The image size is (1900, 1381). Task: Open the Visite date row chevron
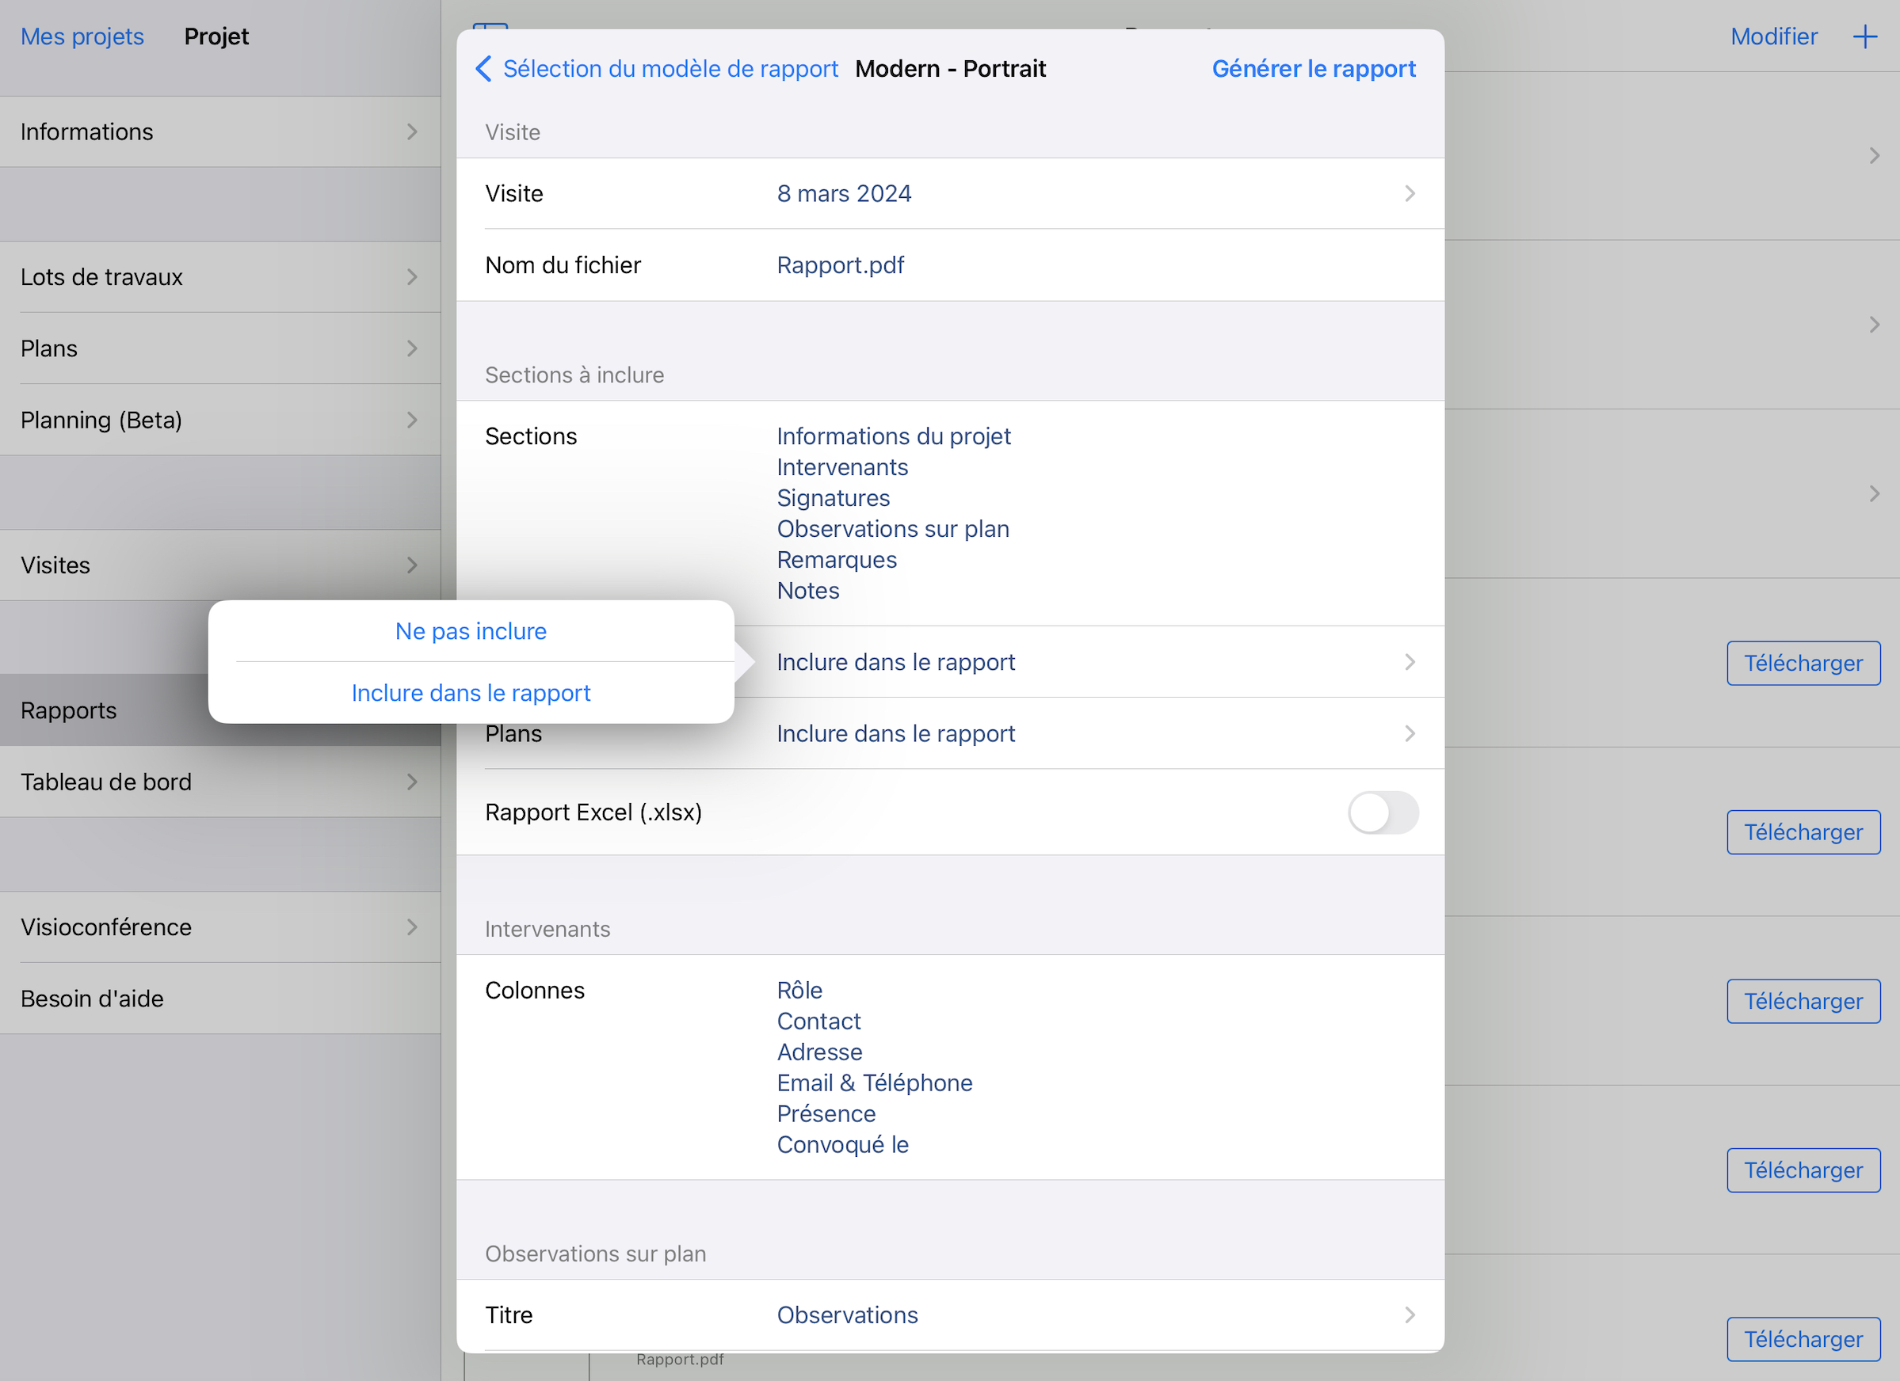pyautogui.click(x=1409, y=193)
